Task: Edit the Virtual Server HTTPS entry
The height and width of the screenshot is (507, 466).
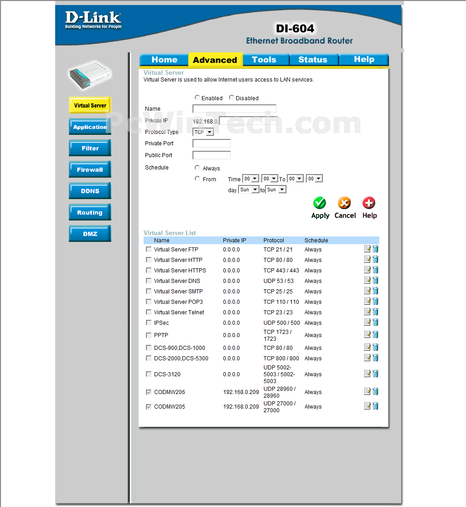Action: coord(368,270)
